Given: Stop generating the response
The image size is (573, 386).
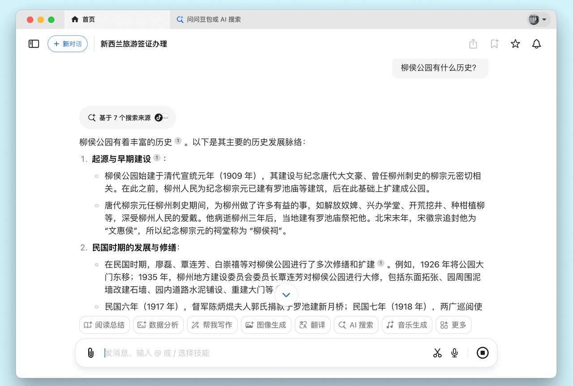Looking at the screenshot, I should click(x=482, y=353).
